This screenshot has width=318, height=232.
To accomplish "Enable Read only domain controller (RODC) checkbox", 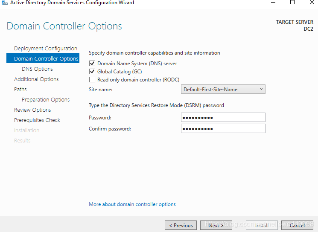I will [92, 80].
